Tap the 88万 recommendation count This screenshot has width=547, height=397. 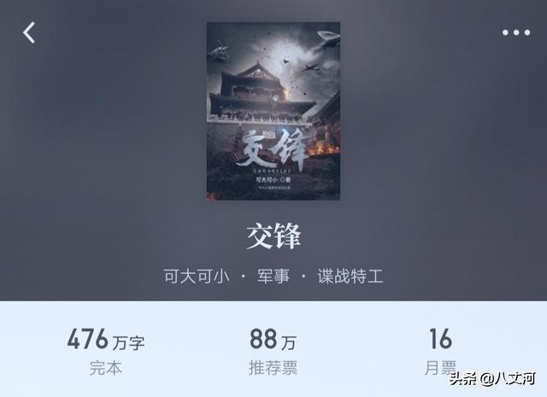[273, 339]
